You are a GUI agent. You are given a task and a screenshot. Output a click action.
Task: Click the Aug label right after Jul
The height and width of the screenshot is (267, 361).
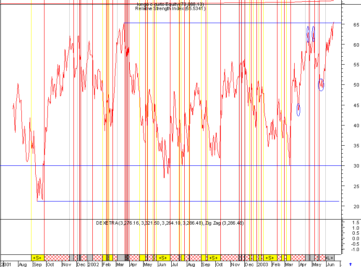coord(191,264)
